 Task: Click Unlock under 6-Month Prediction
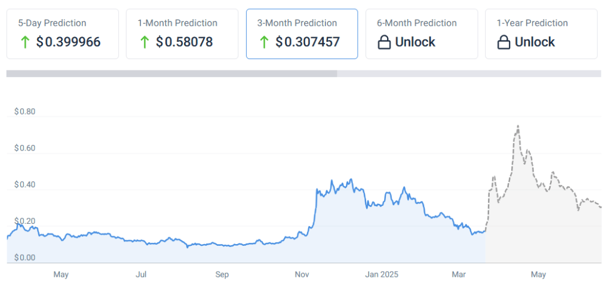click(x=415, y=42)
